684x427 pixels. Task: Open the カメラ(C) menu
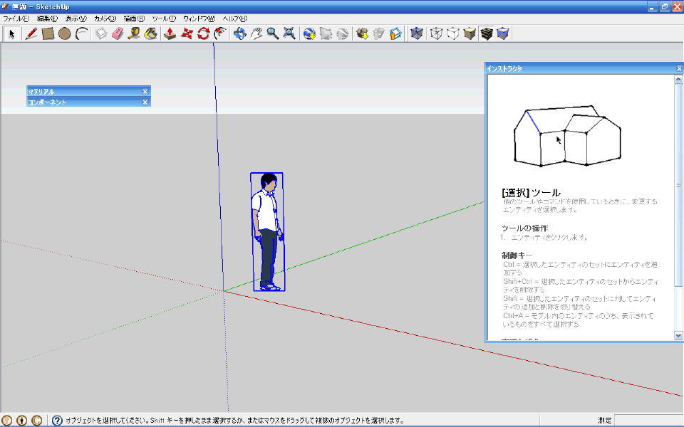point(105,19)
